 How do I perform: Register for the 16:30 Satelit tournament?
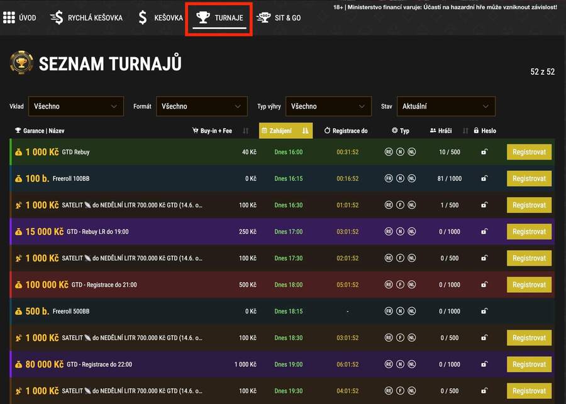click(x=529, y=205)
